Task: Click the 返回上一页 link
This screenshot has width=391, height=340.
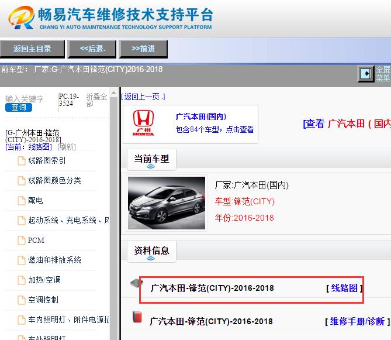Action: 143,97
